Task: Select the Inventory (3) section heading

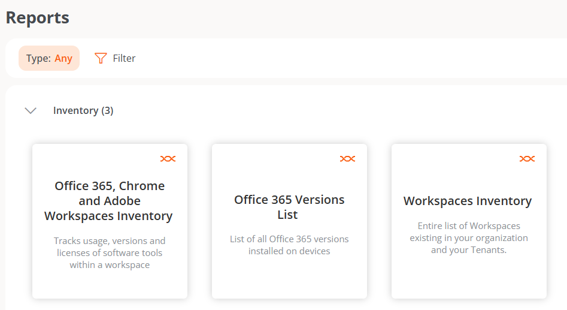Action: 83,110
